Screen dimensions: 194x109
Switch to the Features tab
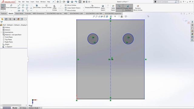coord(4,13)
